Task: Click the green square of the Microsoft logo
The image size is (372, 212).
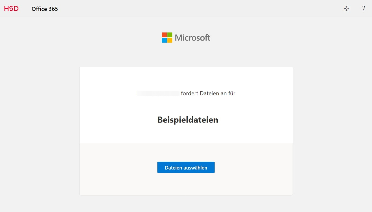Action: click(170, 35)
